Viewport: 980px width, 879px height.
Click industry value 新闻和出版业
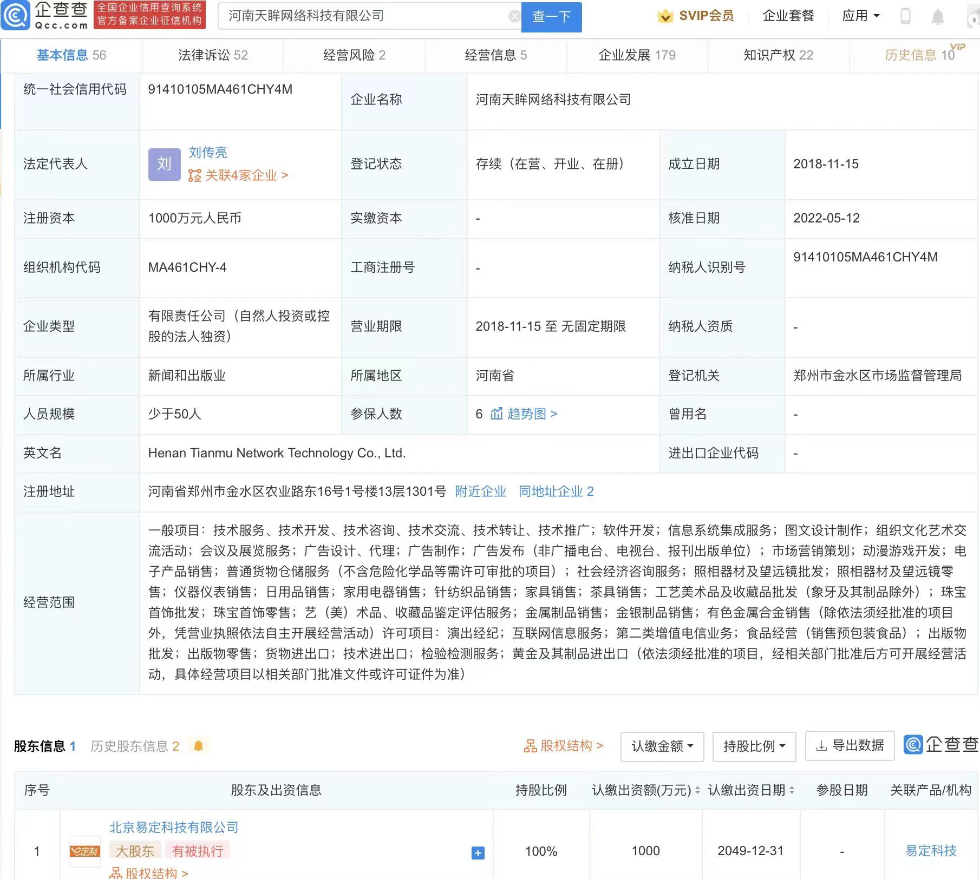(x=187, y=376)
